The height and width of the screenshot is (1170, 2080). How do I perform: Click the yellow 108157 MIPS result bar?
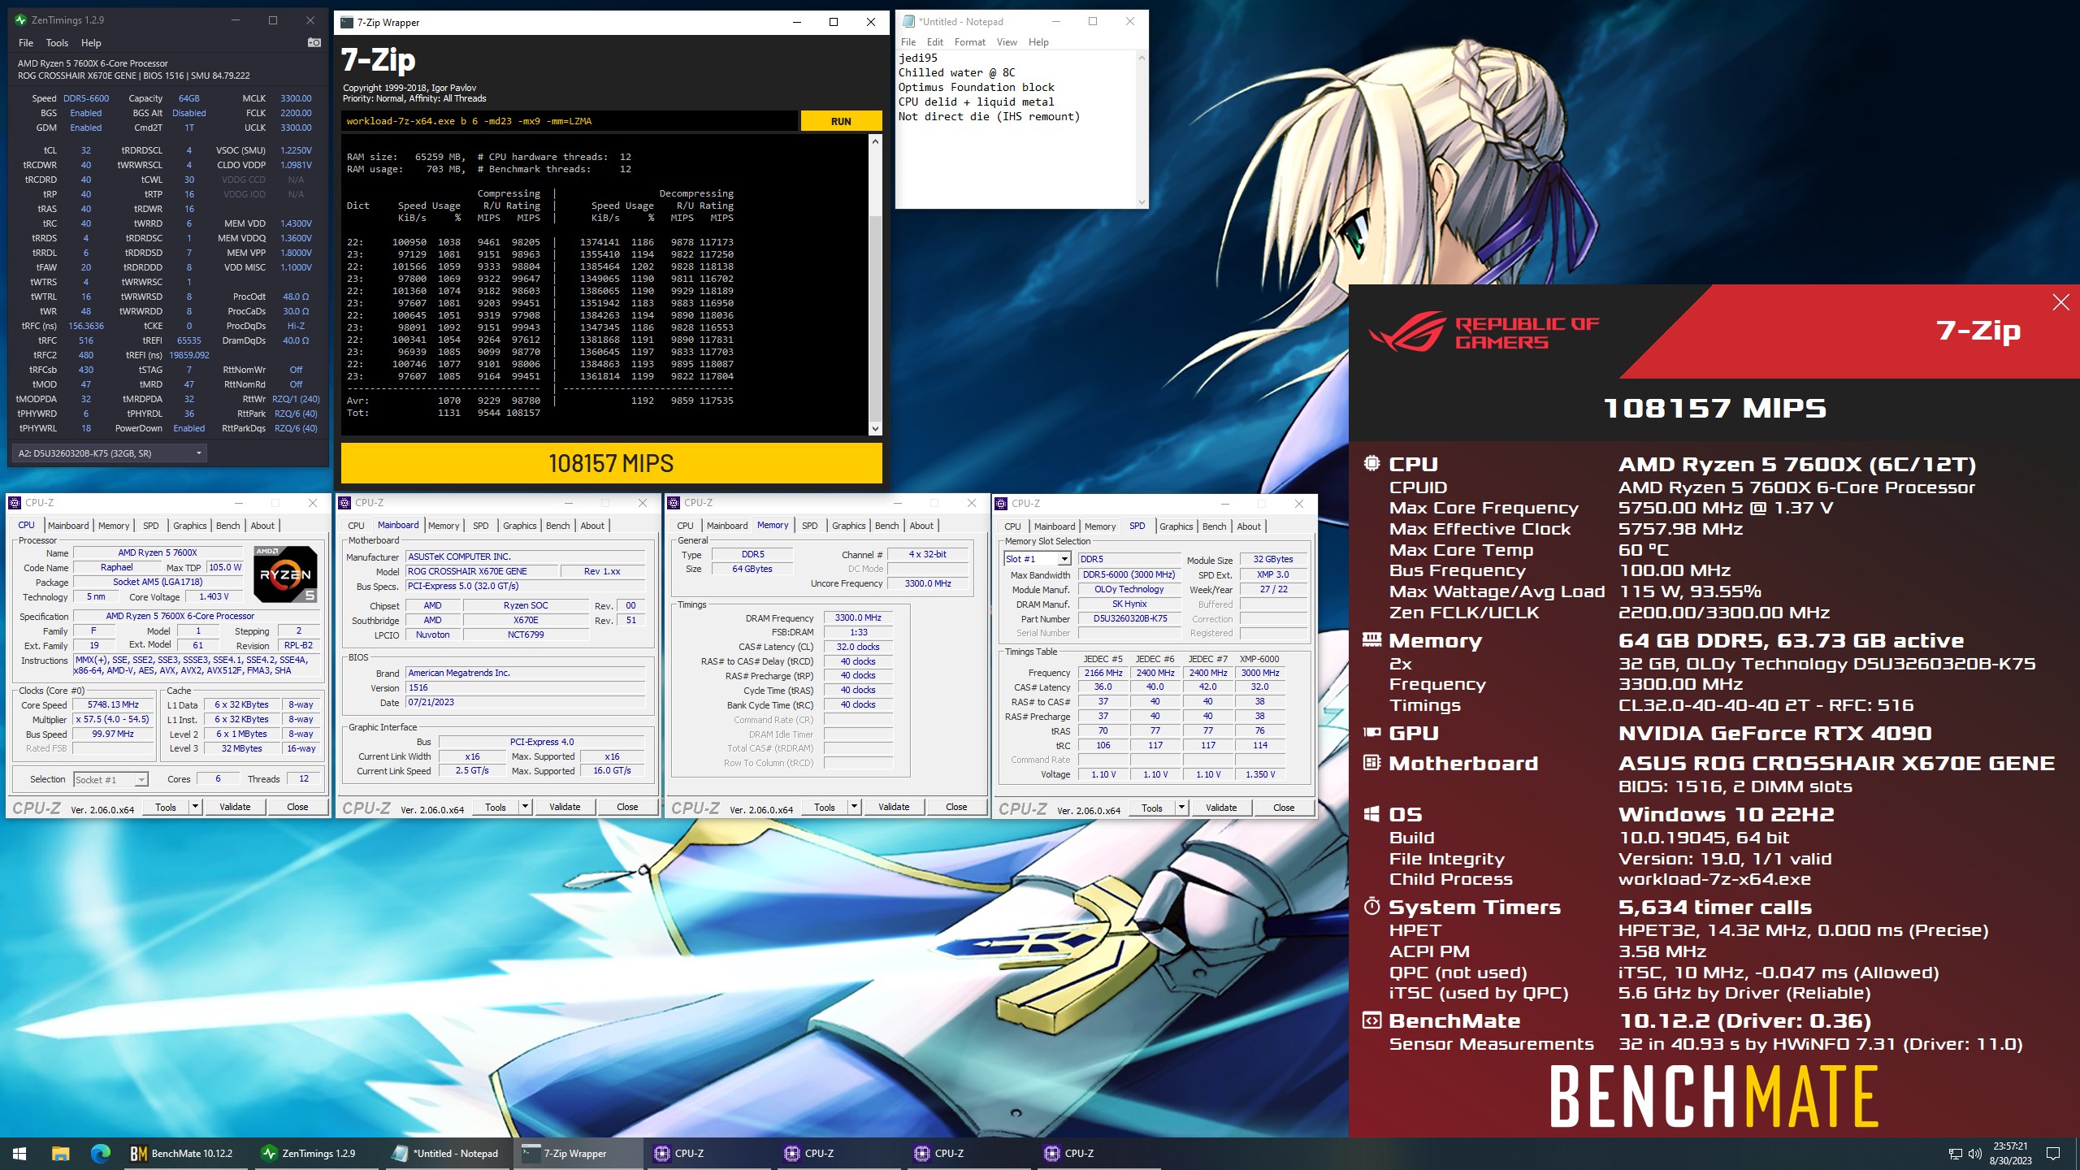tap(611, 463)
